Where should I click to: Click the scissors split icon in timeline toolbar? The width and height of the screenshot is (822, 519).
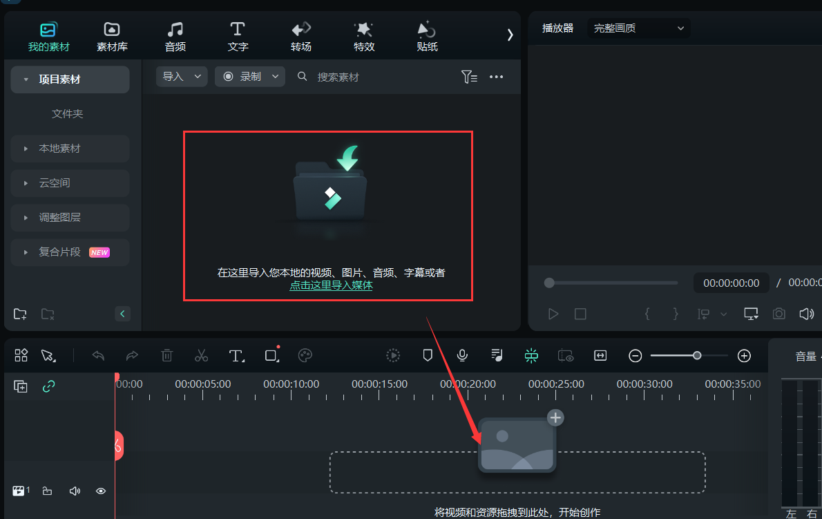(201, 355)
